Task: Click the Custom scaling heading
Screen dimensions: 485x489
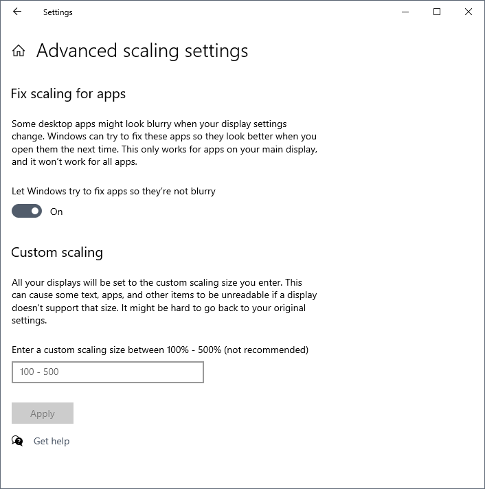Action: click(x=57, y=253)
